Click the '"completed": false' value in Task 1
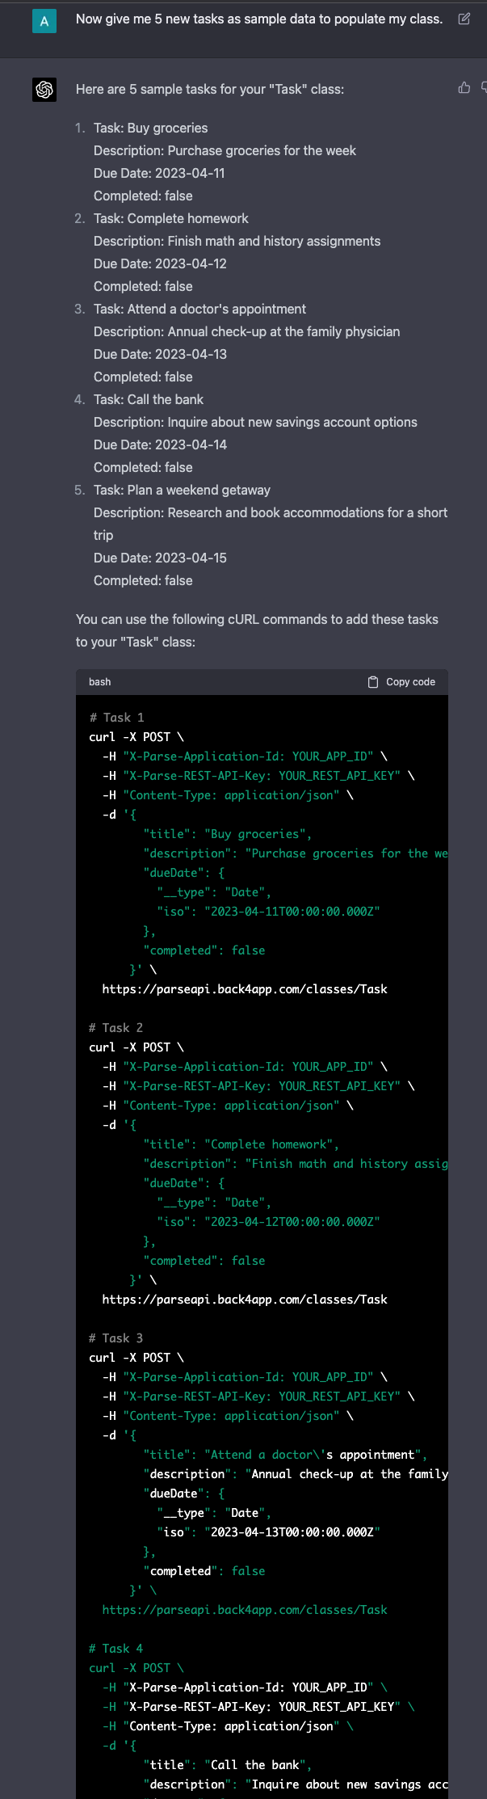 [205, 950]
